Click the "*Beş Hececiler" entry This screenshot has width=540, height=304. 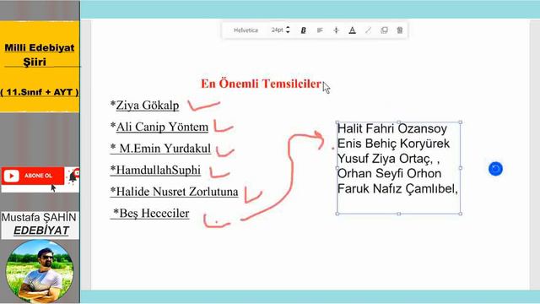[x=150, y=214]
